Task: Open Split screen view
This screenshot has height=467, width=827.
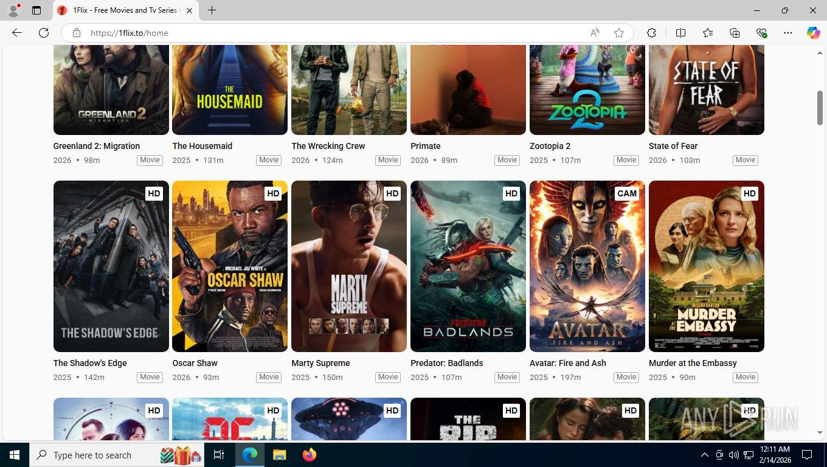Action: [x=680, y=33]
